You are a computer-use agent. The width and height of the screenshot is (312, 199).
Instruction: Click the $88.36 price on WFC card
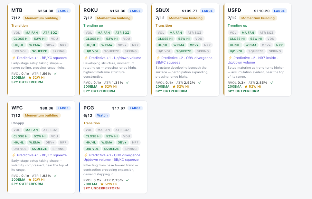(47, 108)
